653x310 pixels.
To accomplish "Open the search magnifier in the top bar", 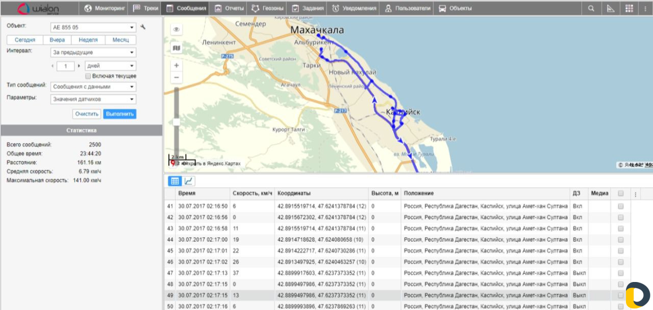I will (x=591, y=8).
